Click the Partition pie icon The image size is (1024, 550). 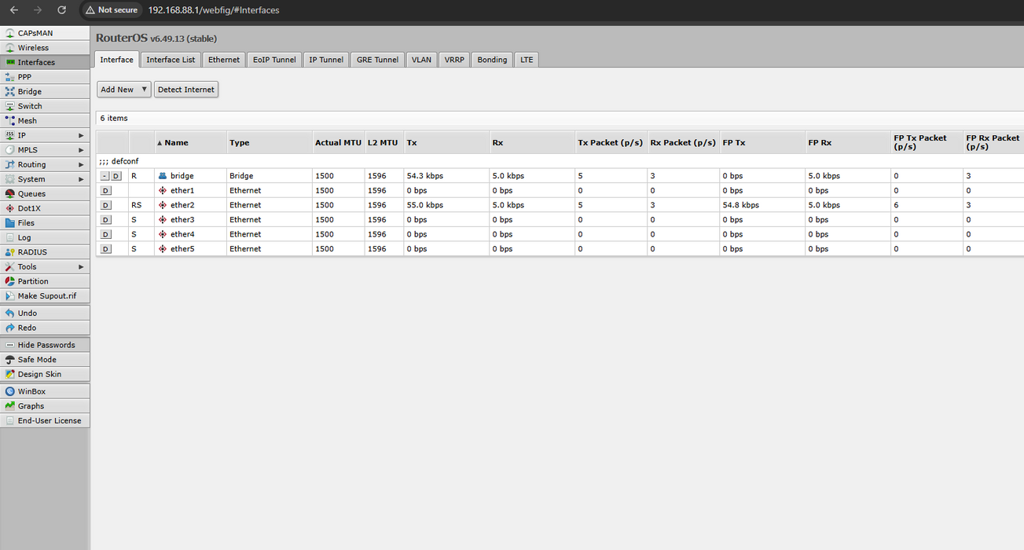coord(9,281)
